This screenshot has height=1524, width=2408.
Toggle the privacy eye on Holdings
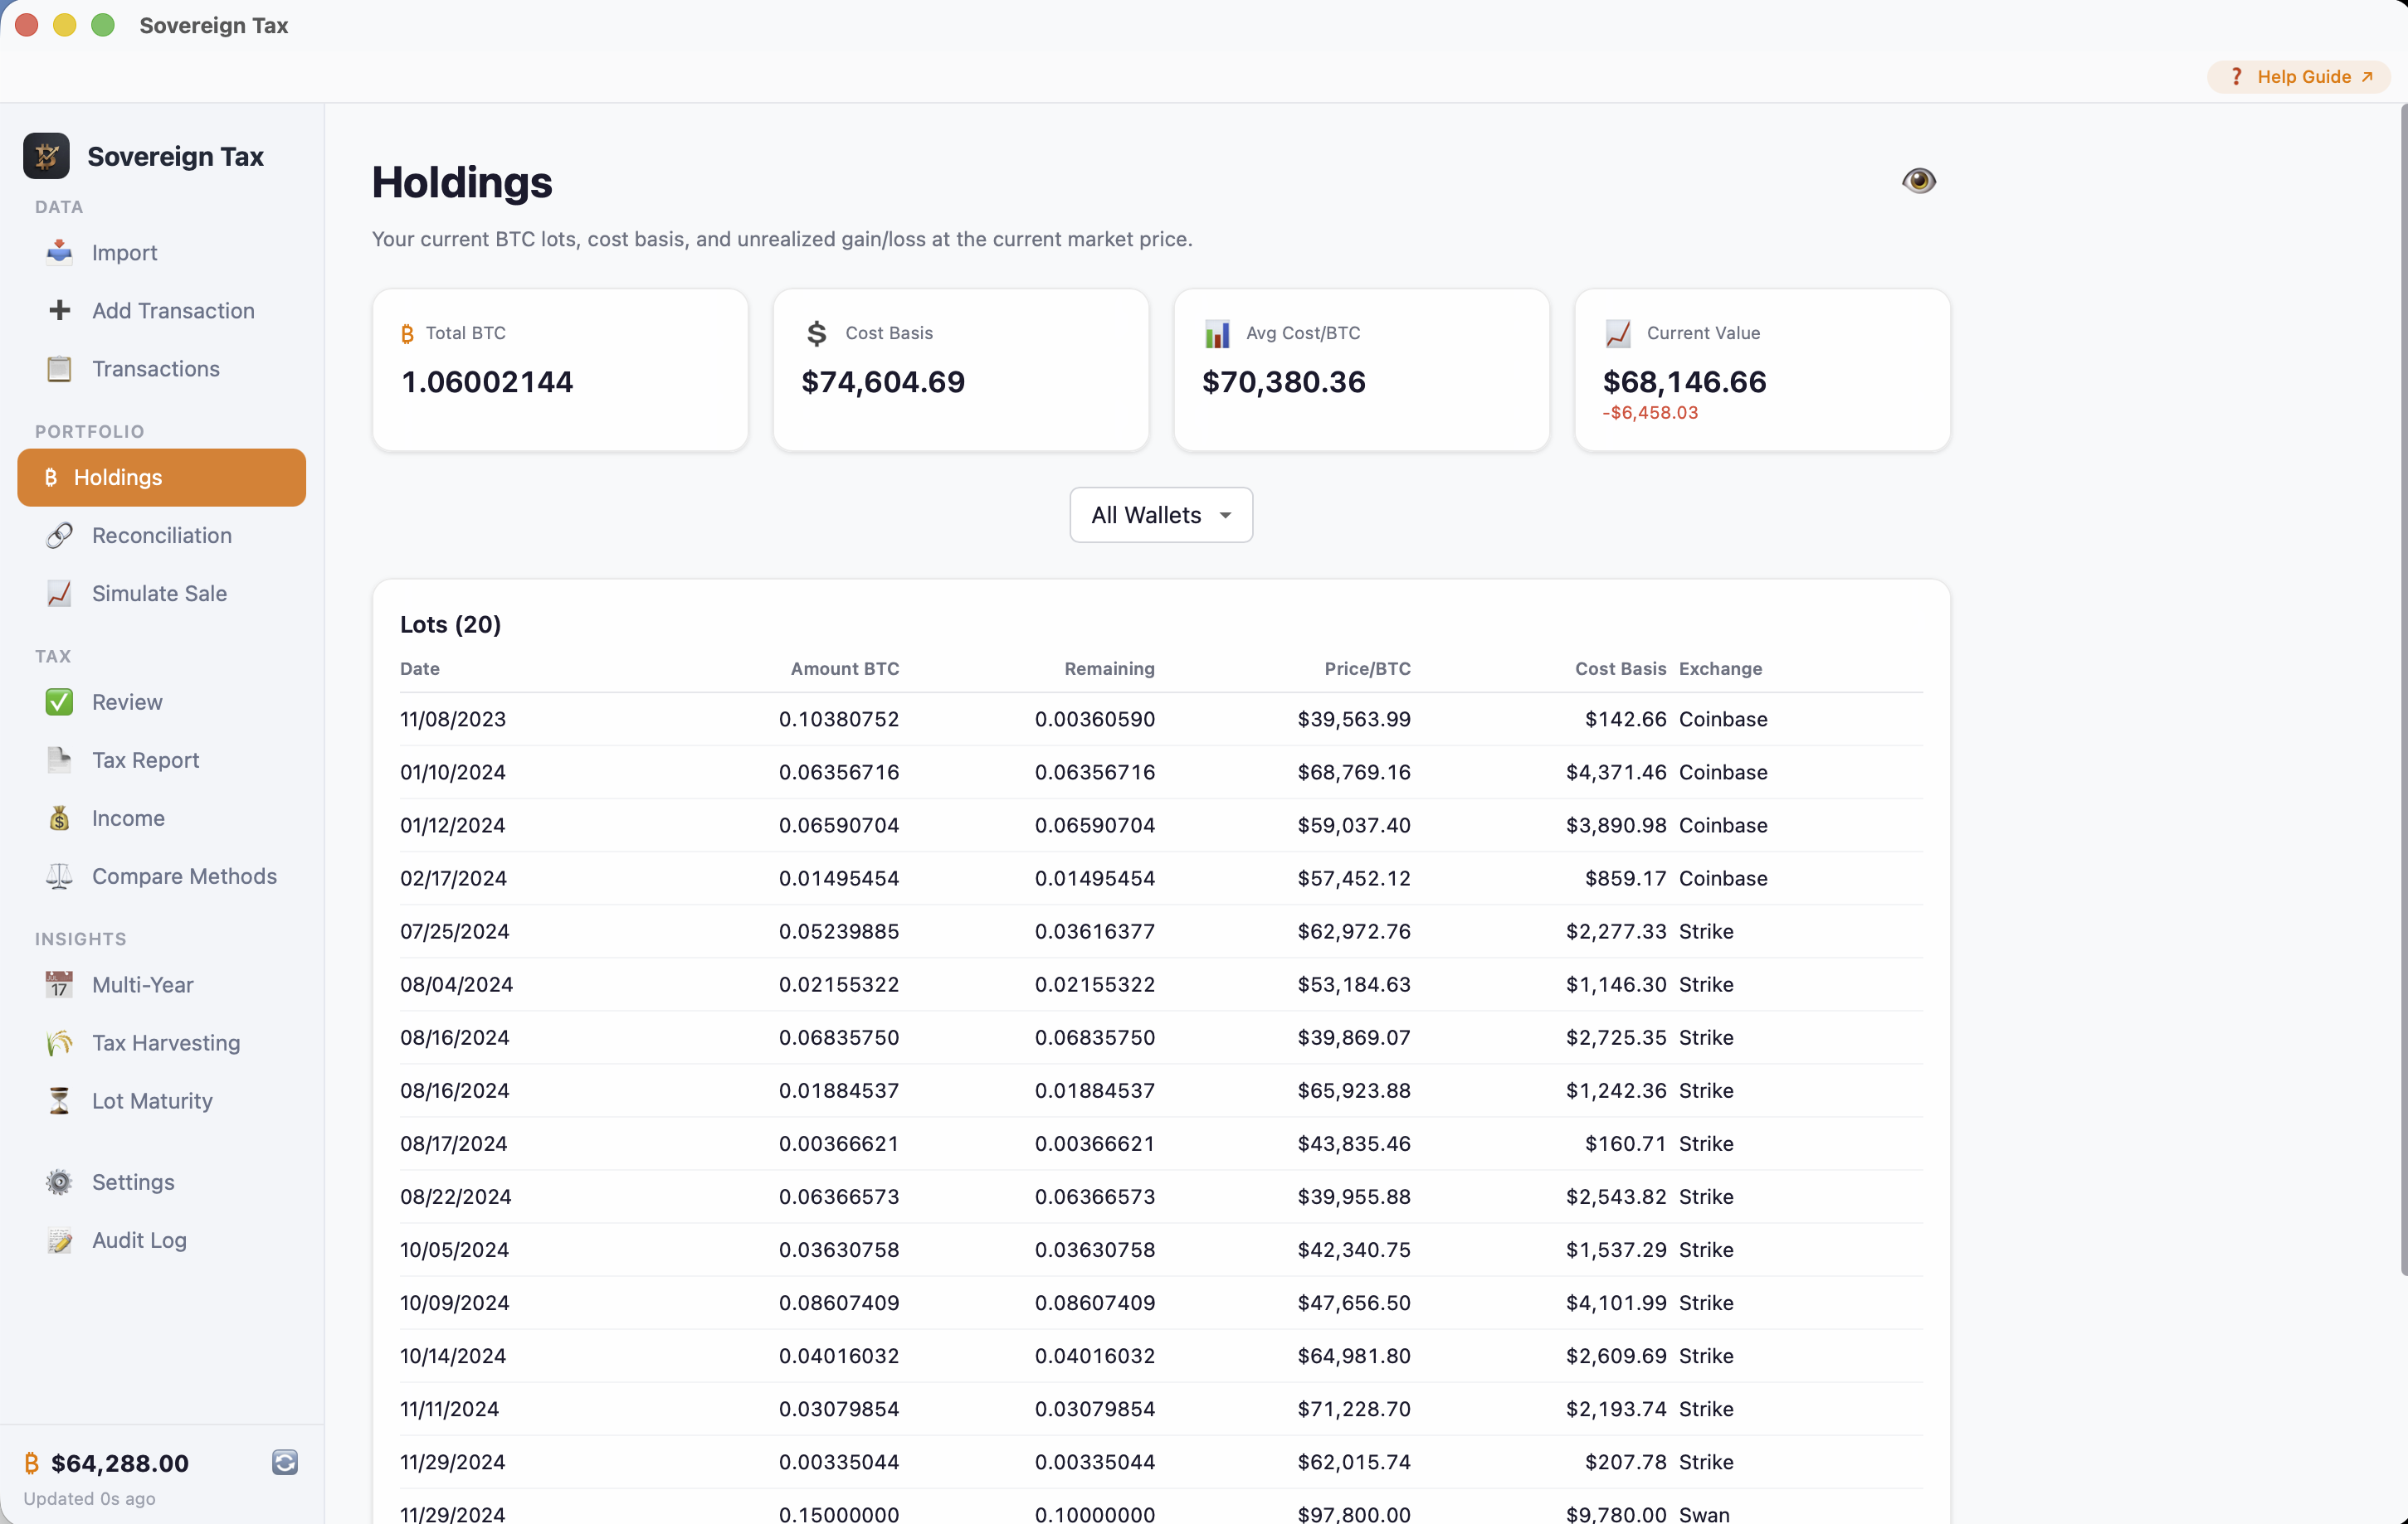(x=1919, y=180)
